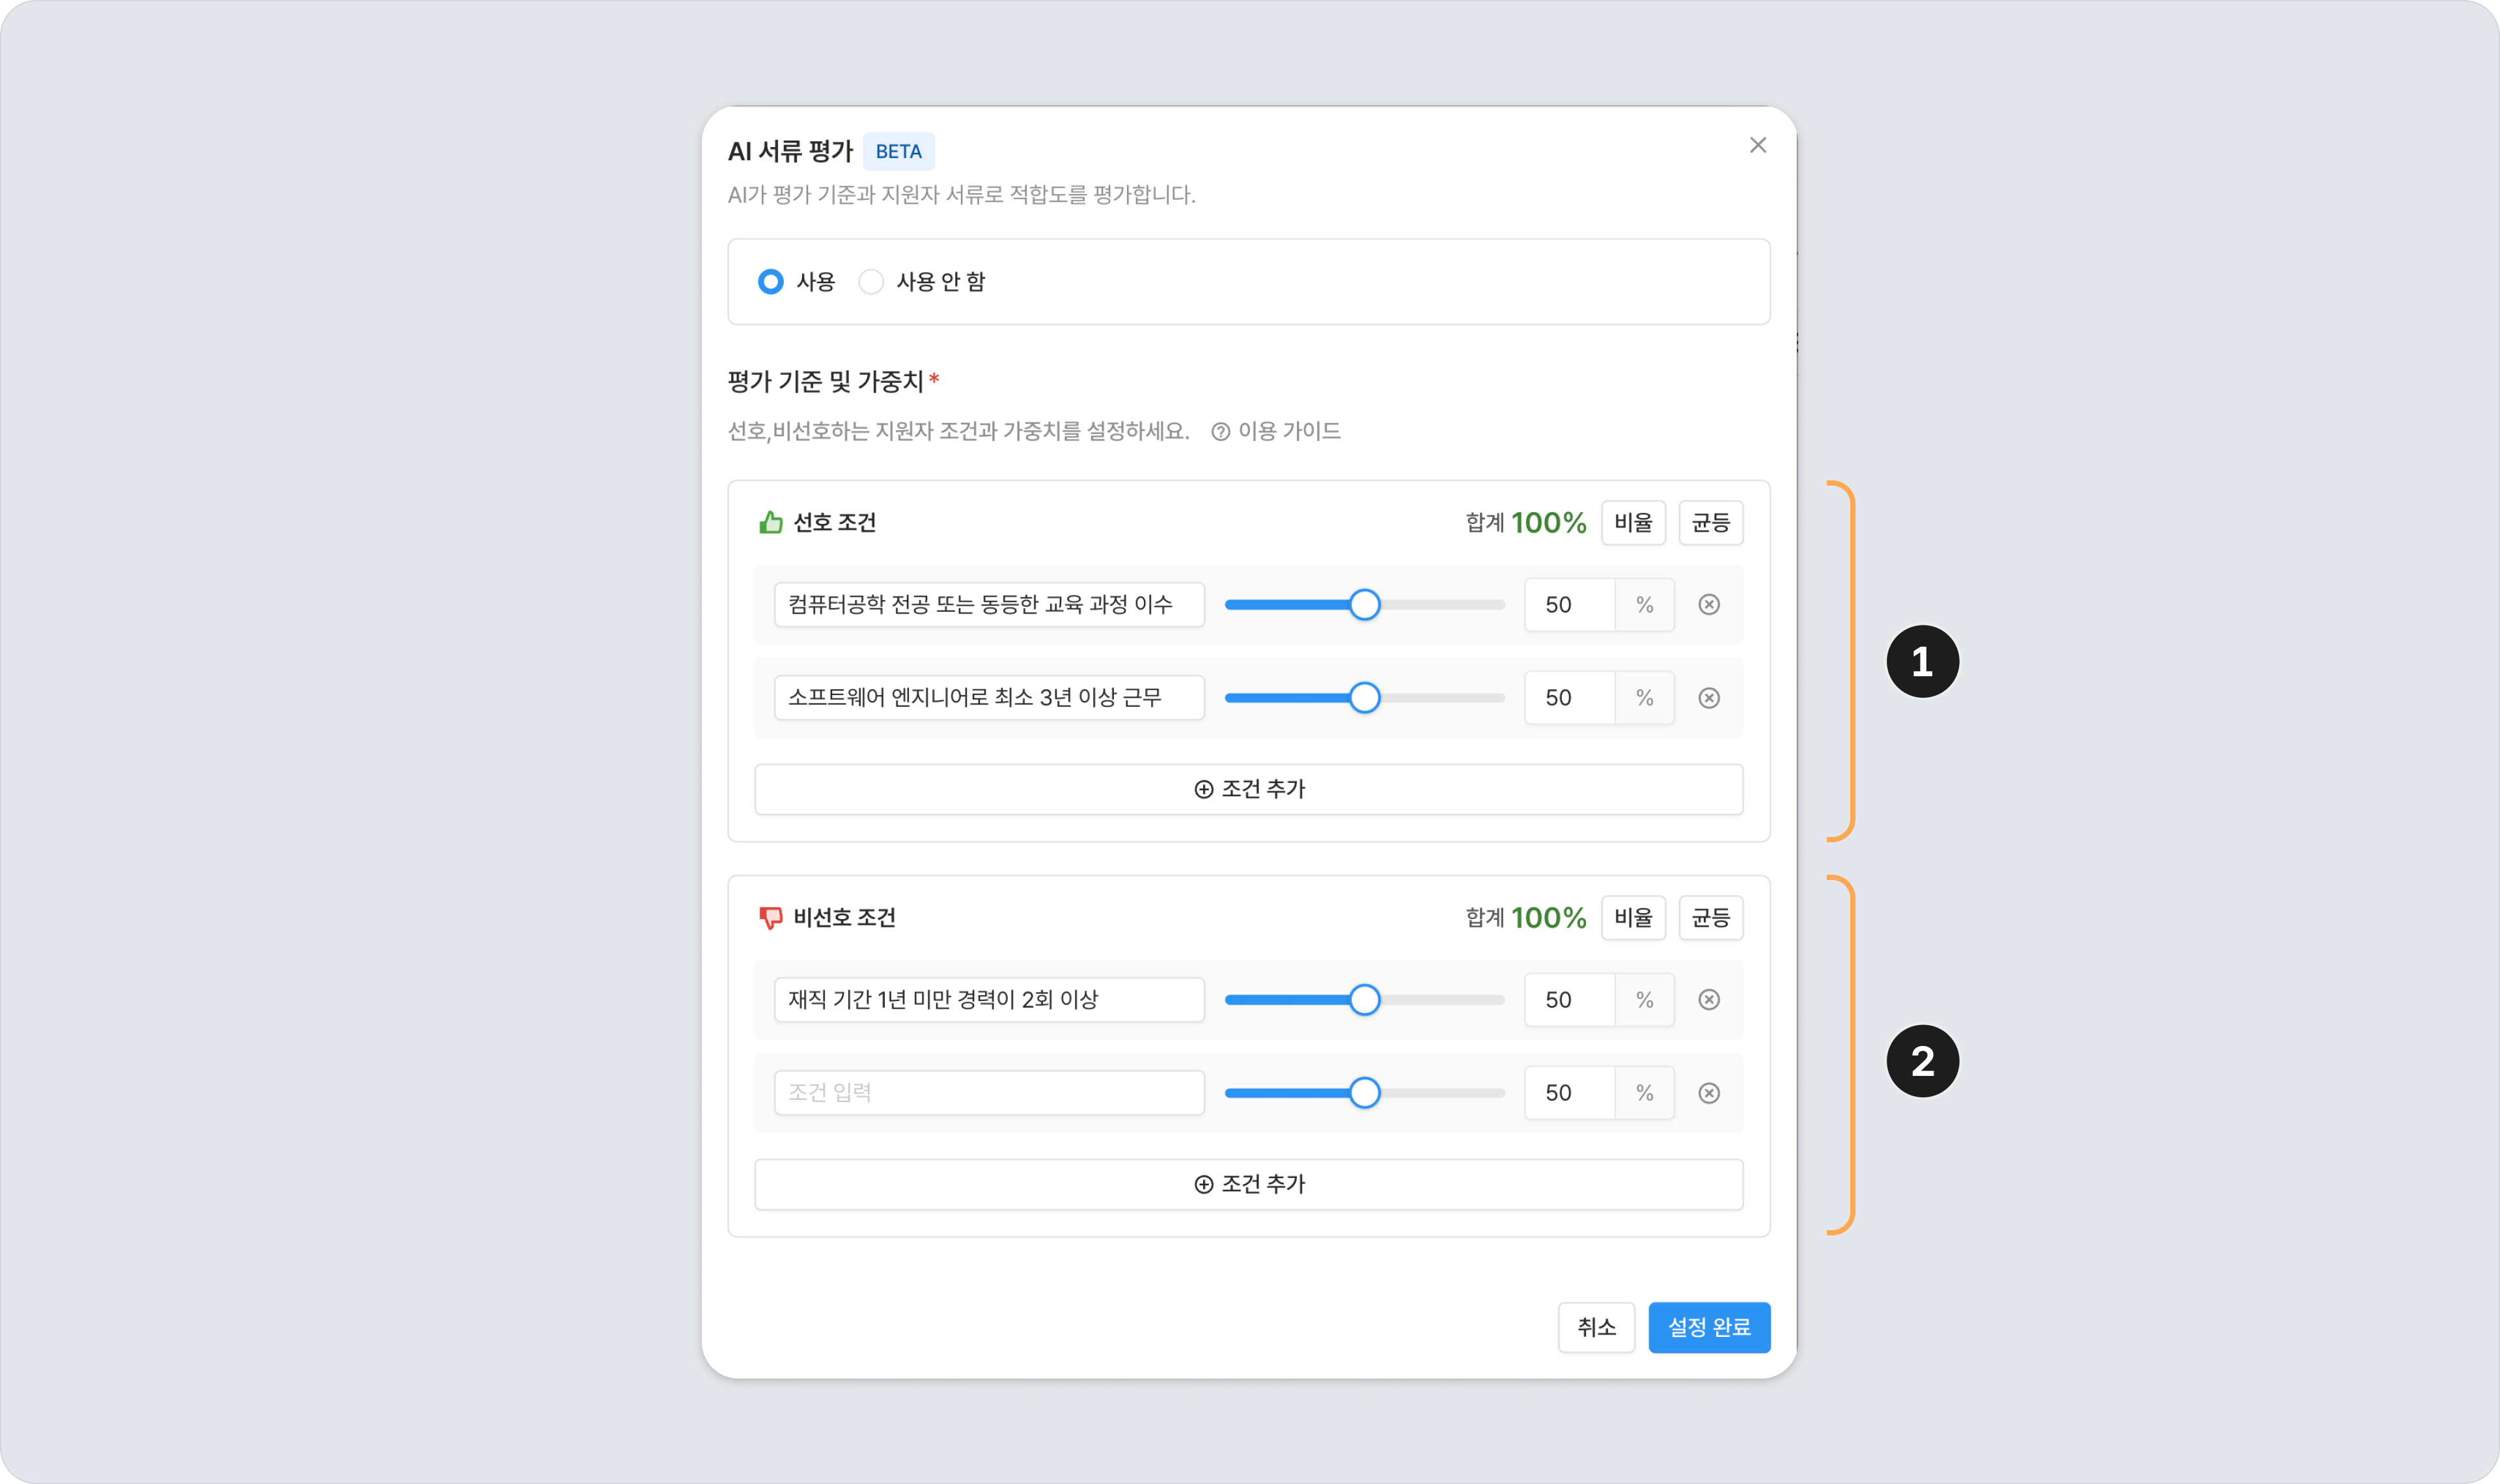Remove the 컴퓨터공학 전공 condition row
The image size is (2500, 1484).
click(x=1709, y=605)
